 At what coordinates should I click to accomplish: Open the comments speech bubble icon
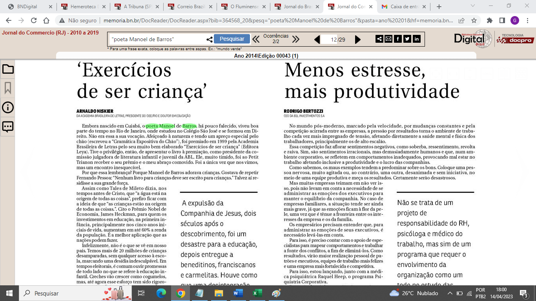[x=8, y=127]
